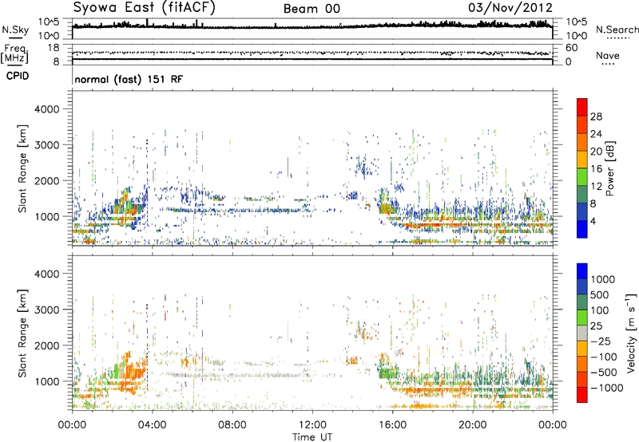Viewport: 639px width, 442px height.
Task: Click the right '10^0' search noise axis value
Action: [x=577, y=36]
